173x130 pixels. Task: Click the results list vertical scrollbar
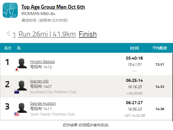pos(172,87)
